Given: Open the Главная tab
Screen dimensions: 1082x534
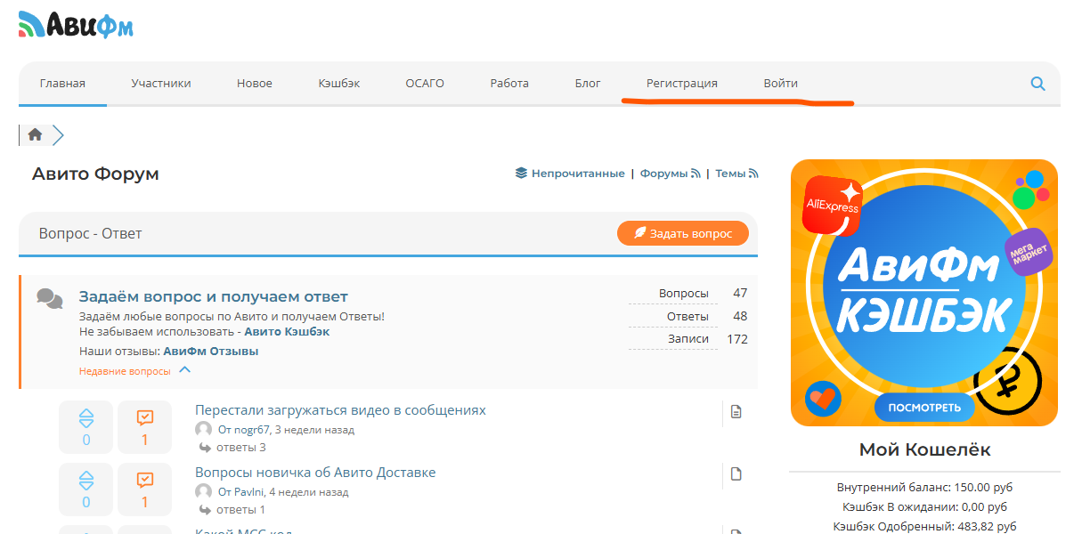Looking at the screenshot, I should pyautogui.click(x=62, y=84).
